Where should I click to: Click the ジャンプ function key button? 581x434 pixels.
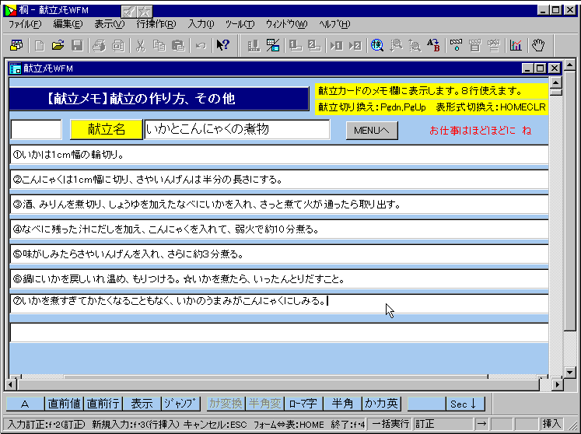pos(181,404)
